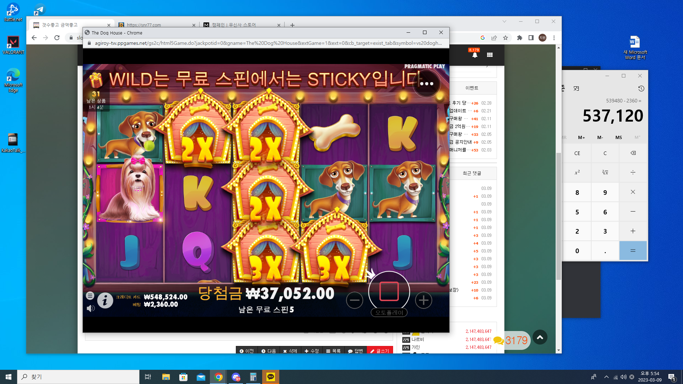Share this page via the share icon
683x384 pixels.
click(494, 38)
